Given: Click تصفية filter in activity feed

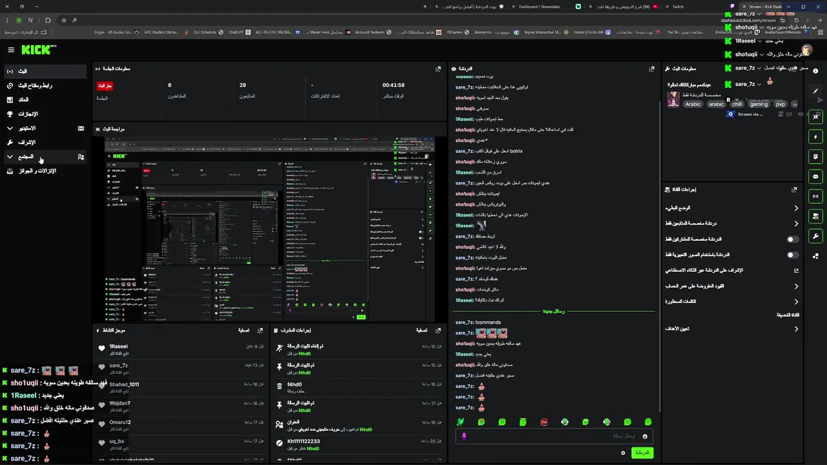Looking at the screenshot, I should click(244, 330).
